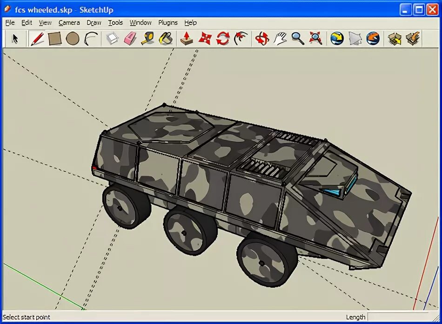Select the Zoom Extents tool
This screenshot has width=442, height=324.
[315, 39]
